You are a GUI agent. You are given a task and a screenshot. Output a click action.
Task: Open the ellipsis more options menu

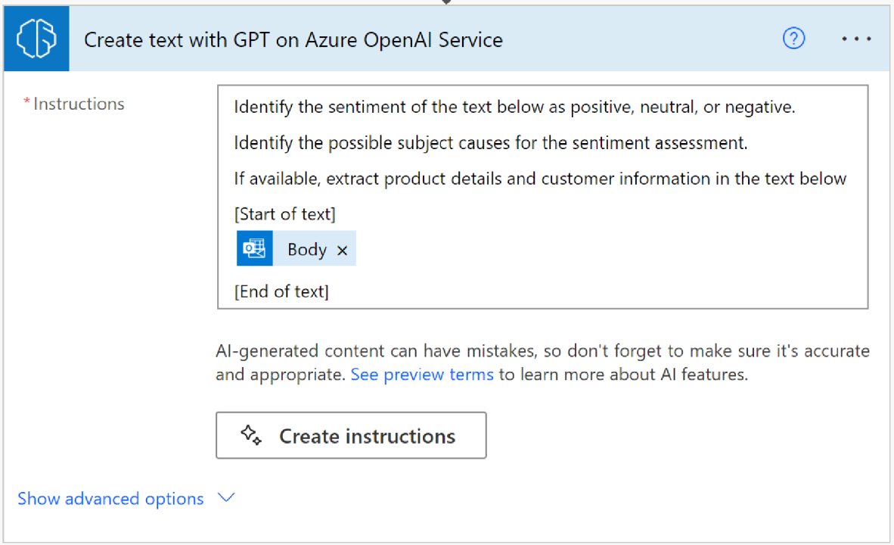(856, 39)
